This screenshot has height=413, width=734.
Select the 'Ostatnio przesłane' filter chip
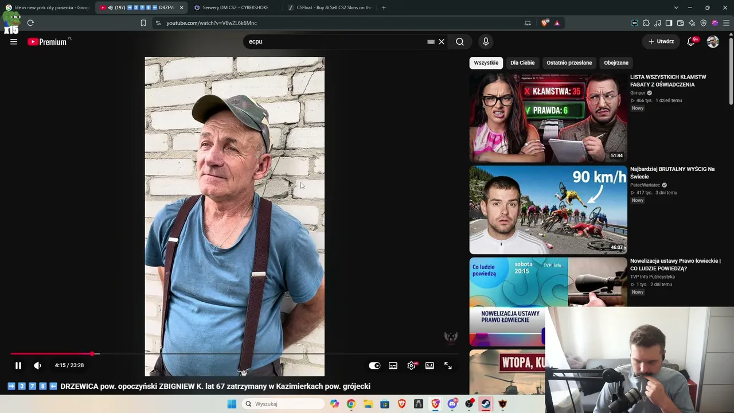click(569, 63)
